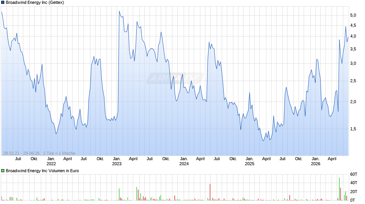
Task: Click the price axis label 4,0
Action: coord(353,36)
